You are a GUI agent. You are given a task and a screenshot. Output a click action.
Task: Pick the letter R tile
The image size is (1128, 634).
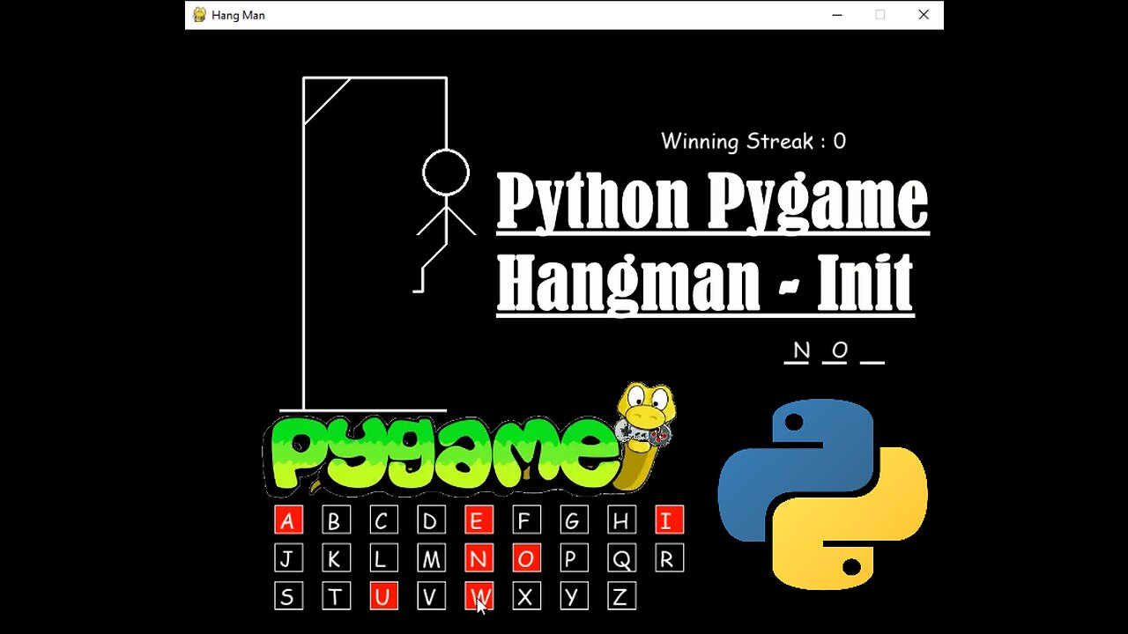tap(669, 558)
